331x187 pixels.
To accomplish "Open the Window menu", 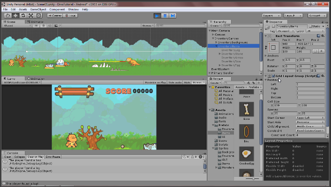I will pyautogui.click(x=74, y=9).
